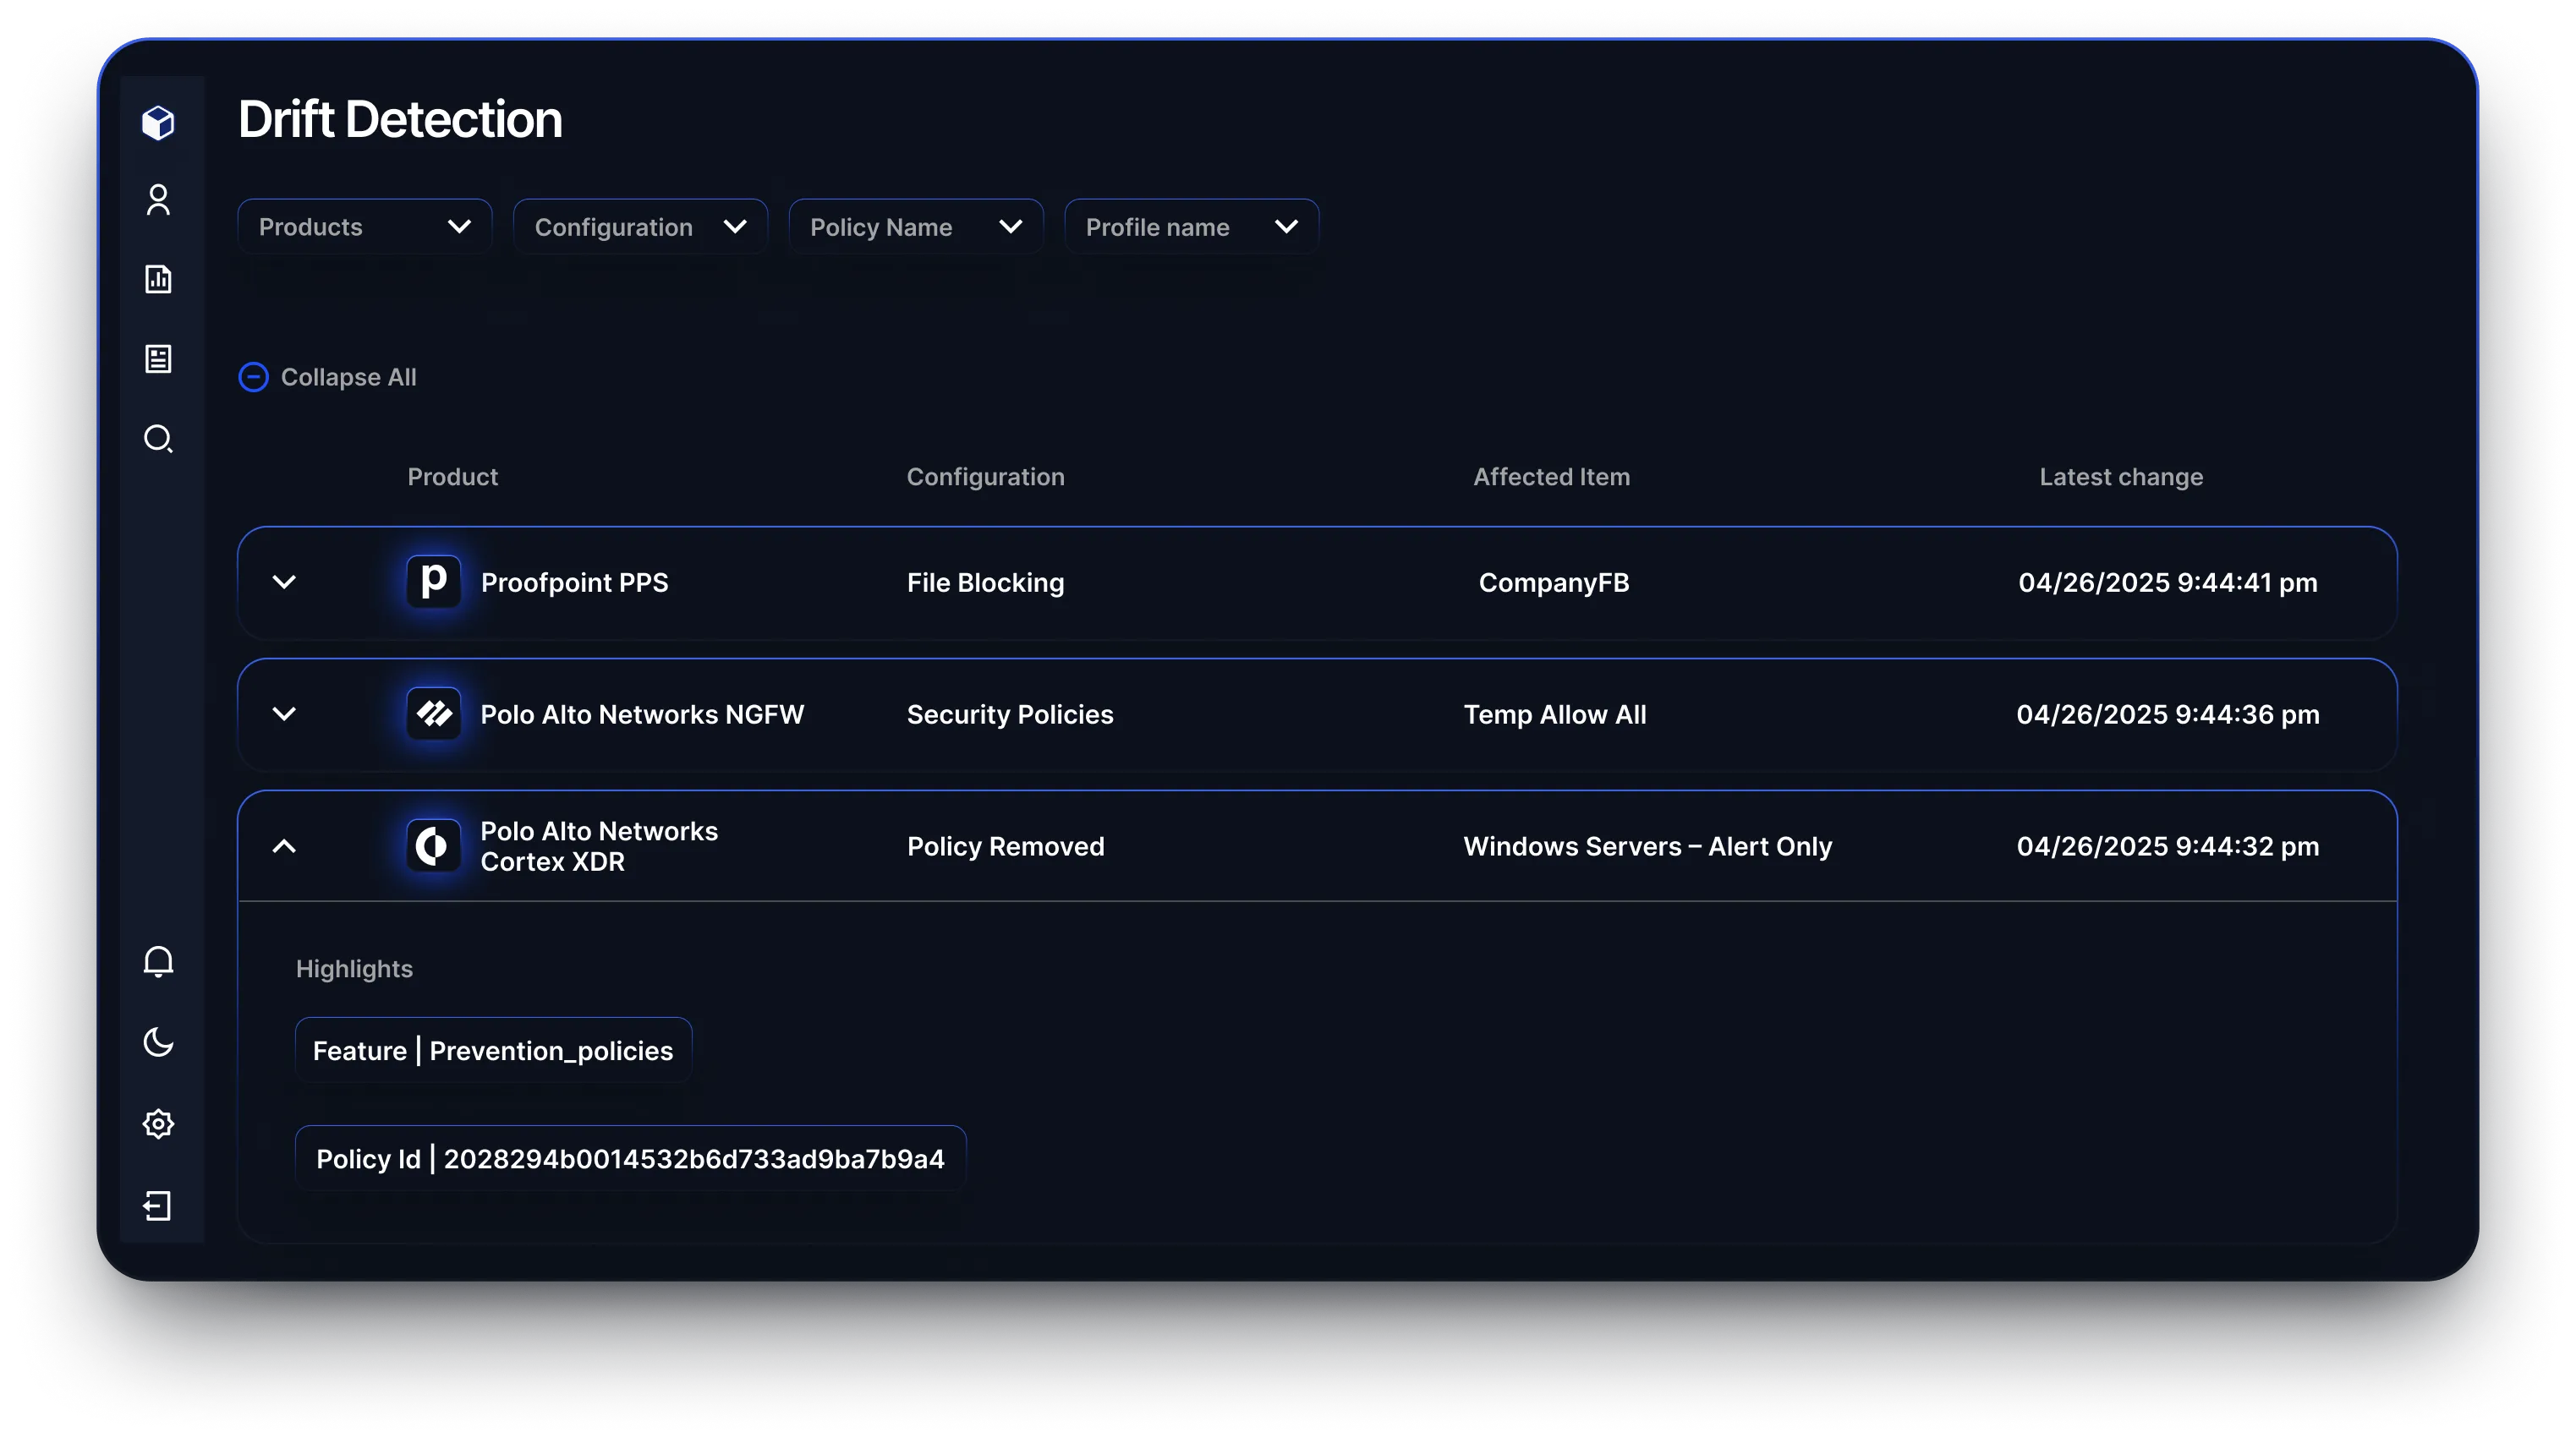Open the Policy Name filter dropdown
The width and height of the screenshot is (2576, 1438).
[x=916, y=227]
